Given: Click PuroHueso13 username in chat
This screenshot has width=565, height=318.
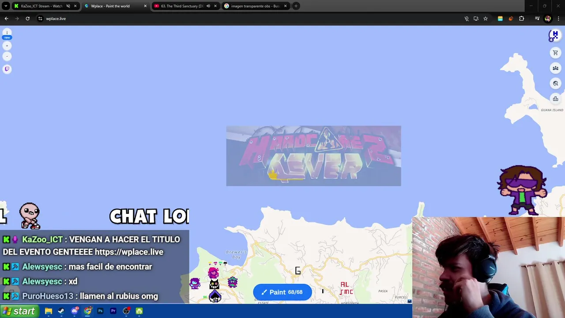Looking at the screenshot, I should [48, 296].
